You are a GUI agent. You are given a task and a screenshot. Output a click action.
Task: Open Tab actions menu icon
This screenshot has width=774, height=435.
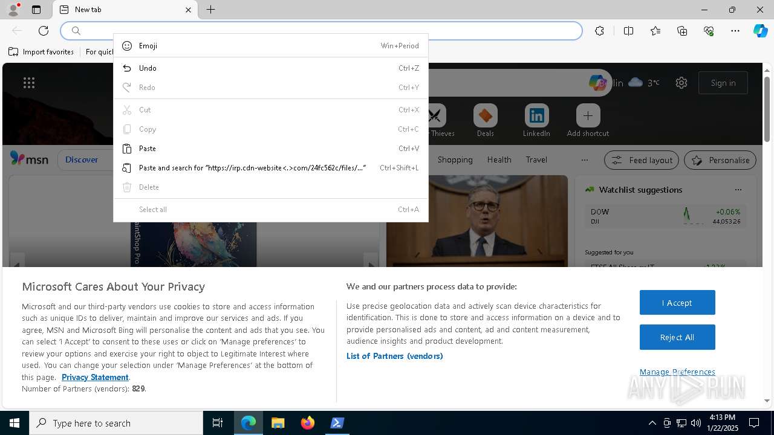click(36, 10)
